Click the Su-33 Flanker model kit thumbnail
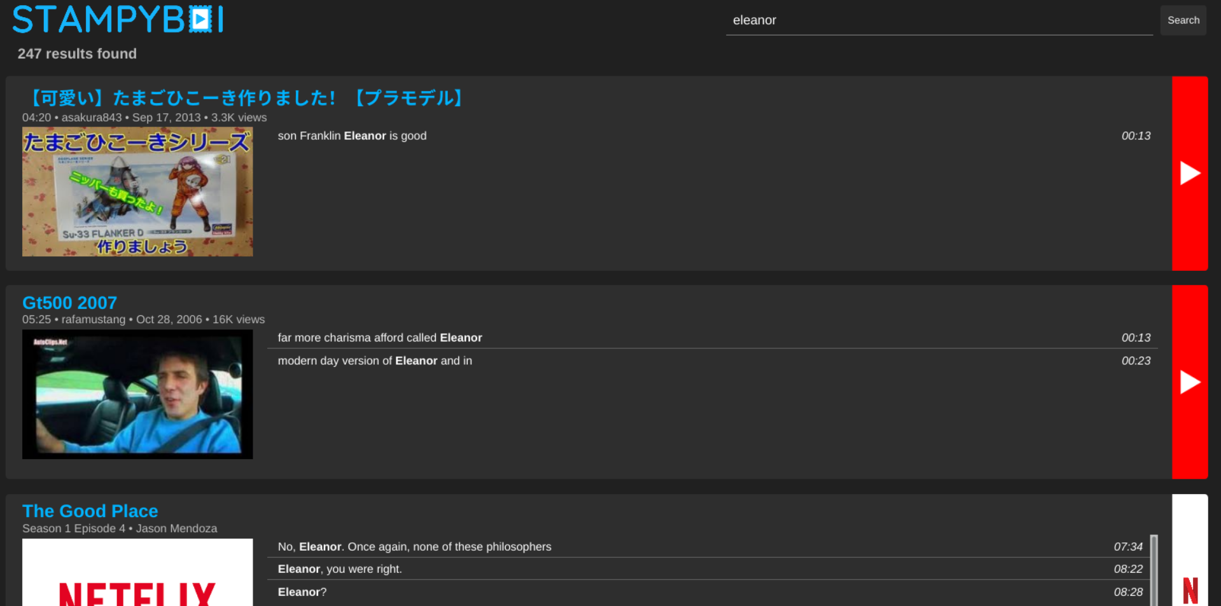1221x606 pixels. (137, 191)
